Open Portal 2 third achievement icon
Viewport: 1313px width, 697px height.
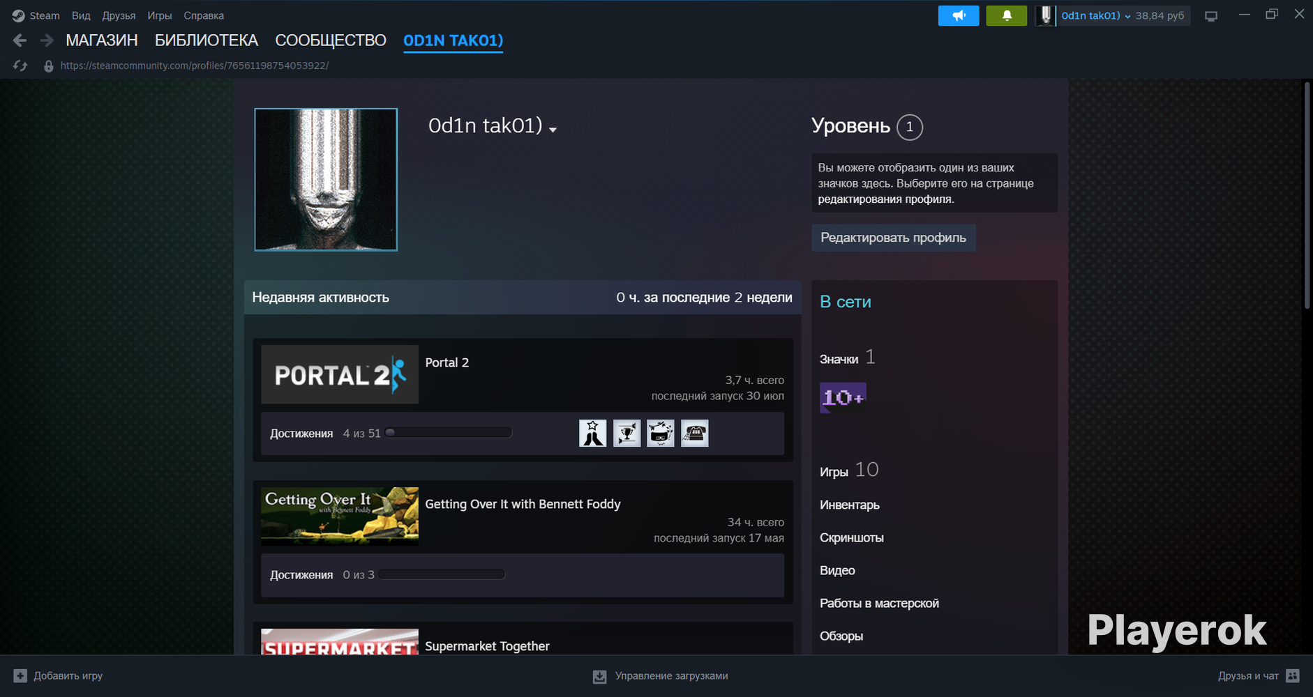661,434
